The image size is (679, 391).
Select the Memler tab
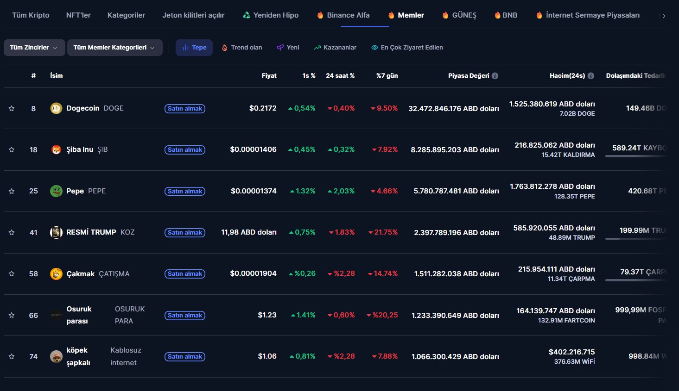tap(406, 15)
